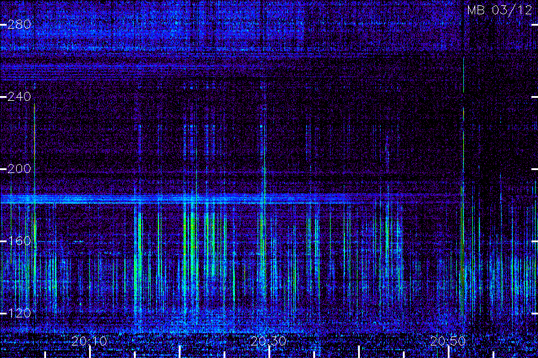Image resolution: width=538 pixels, height=358 pixels.
Task: Click the 160 frequency axis label
Action: [19, 241]
